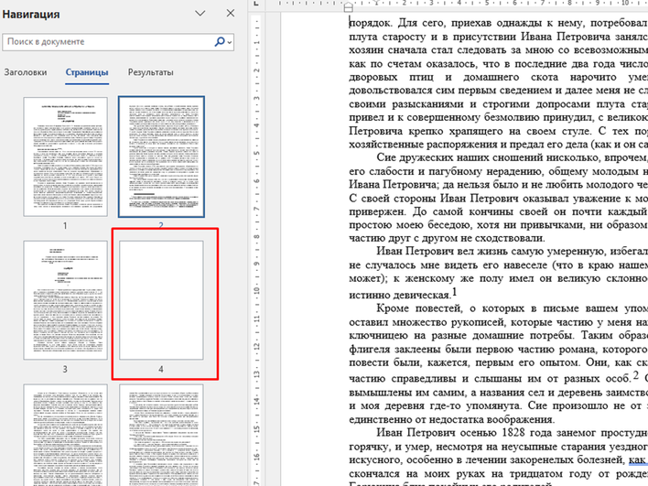Select page 1 thumbnail

click(x=65, y=157)
